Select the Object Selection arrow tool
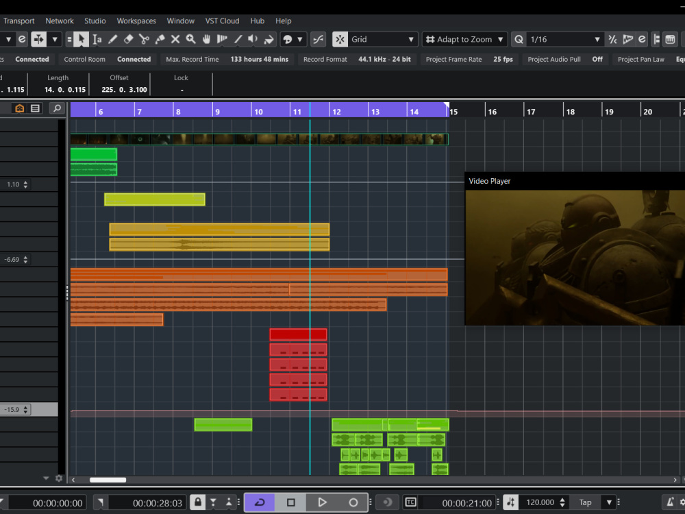The height and width of the screenshot is (514, 685). [x=82, y=39]
